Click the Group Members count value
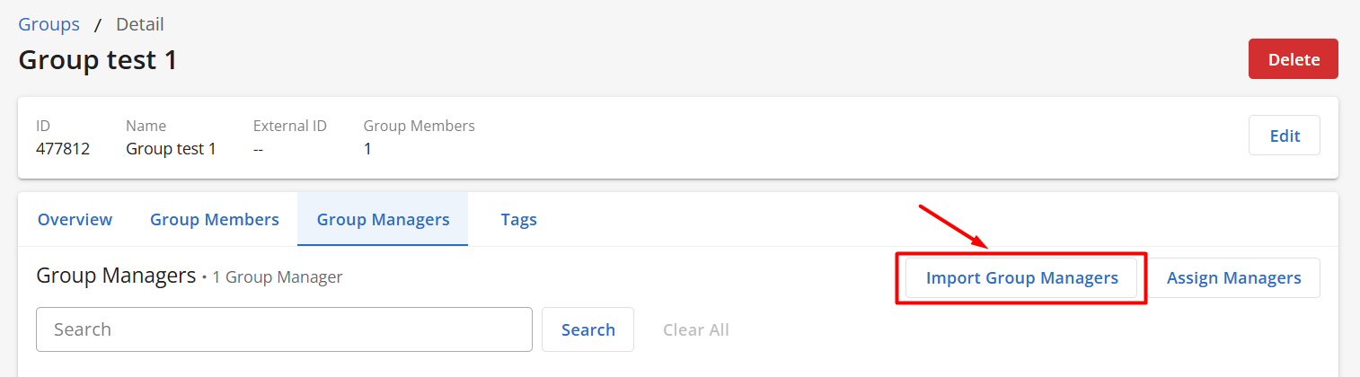The image size is (1360, 377). (x=367, y=149)
